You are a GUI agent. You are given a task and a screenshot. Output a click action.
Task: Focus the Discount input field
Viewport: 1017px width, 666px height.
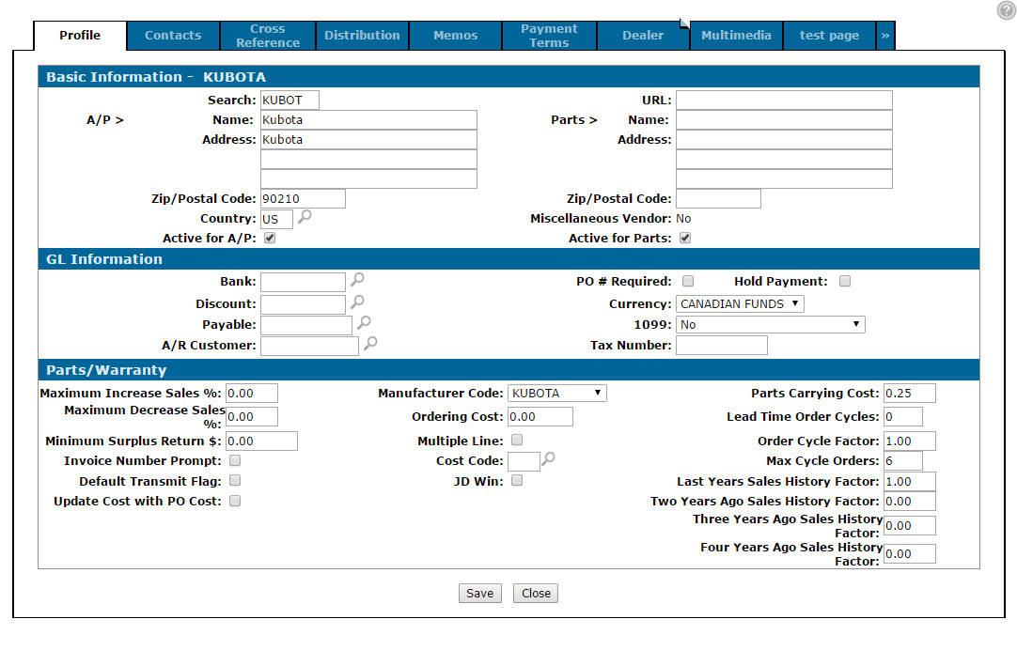(x=303, y=304)
